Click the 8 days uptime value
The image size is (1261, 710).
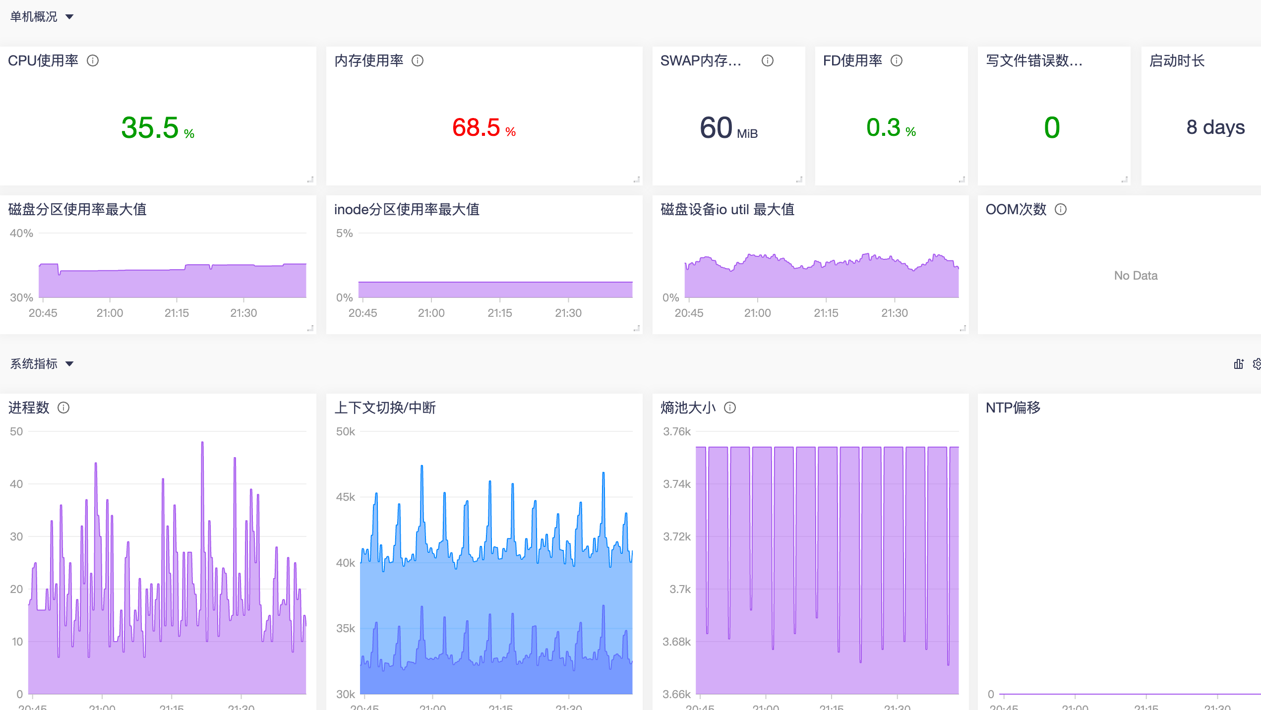[x=1215, y=127]
